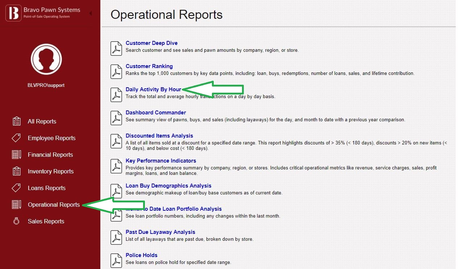Screen dimensions: 459x269
Task: Click the description 'Track the total and average hourly'
Action: point(200,97)
